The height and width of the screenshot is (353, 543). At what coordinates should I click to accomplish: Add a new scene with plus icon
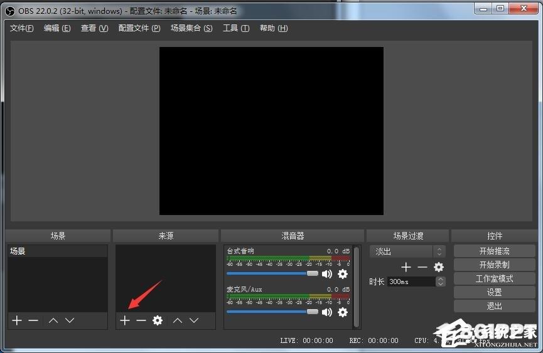click(17, 320)
